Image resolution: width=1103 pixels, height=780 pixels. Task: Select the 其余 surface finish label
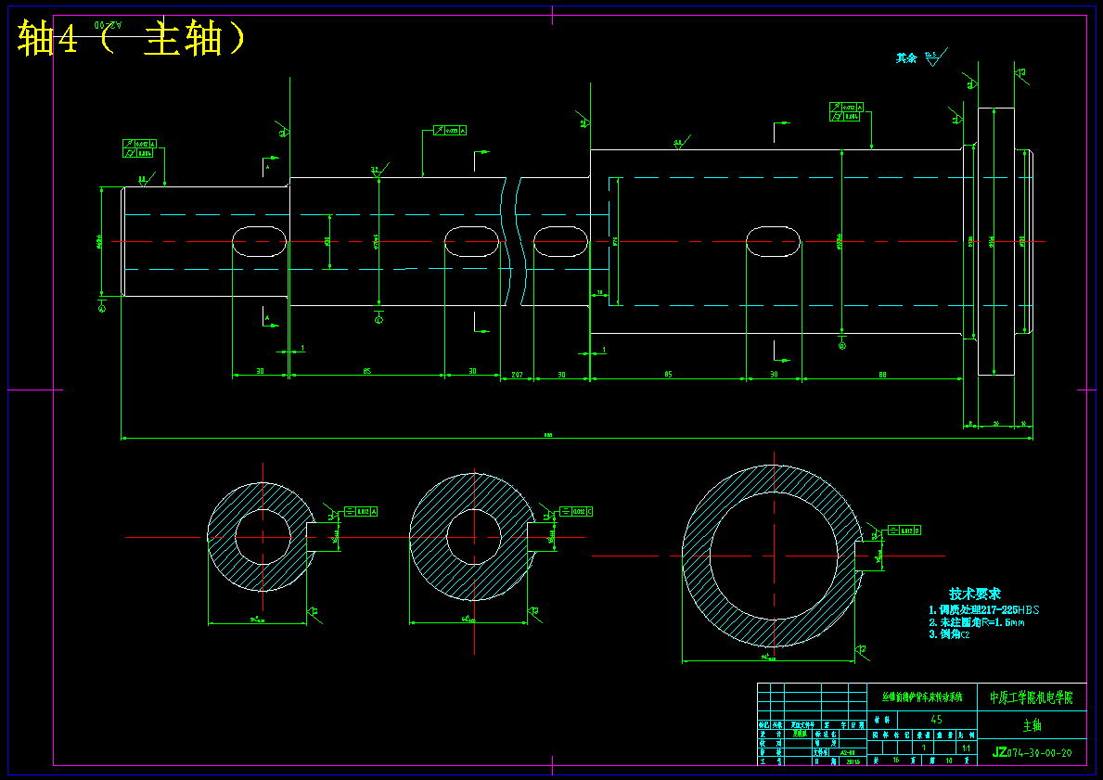pos(906,58)
